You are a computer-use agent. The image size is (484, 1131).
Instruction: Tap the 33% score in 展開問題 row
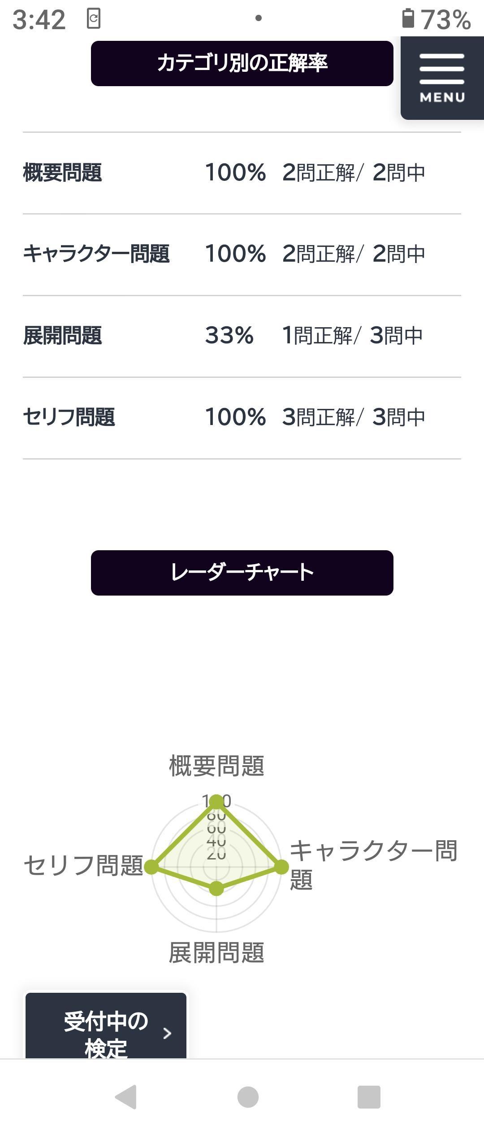[229, 336]
